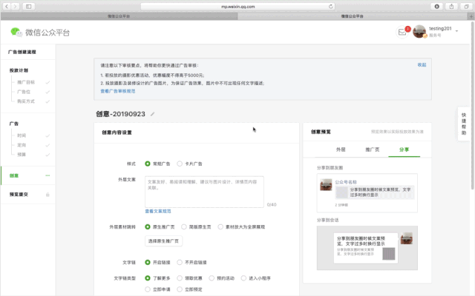Screen dimensions: 475x296
Task: Click the 选择原生推广页 button
Action: coord(163,241)
